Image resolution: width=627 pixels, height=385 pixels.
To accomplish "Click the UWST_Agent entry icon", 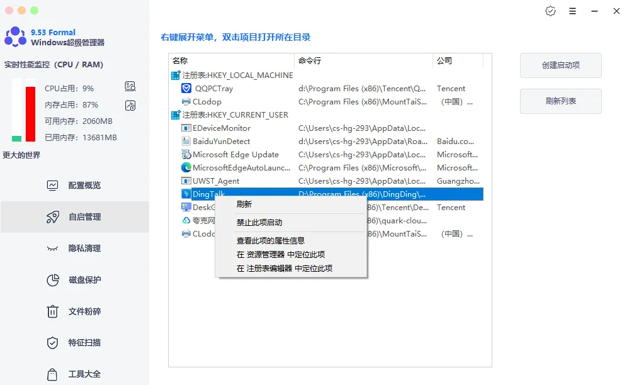I will coord(186,181).
